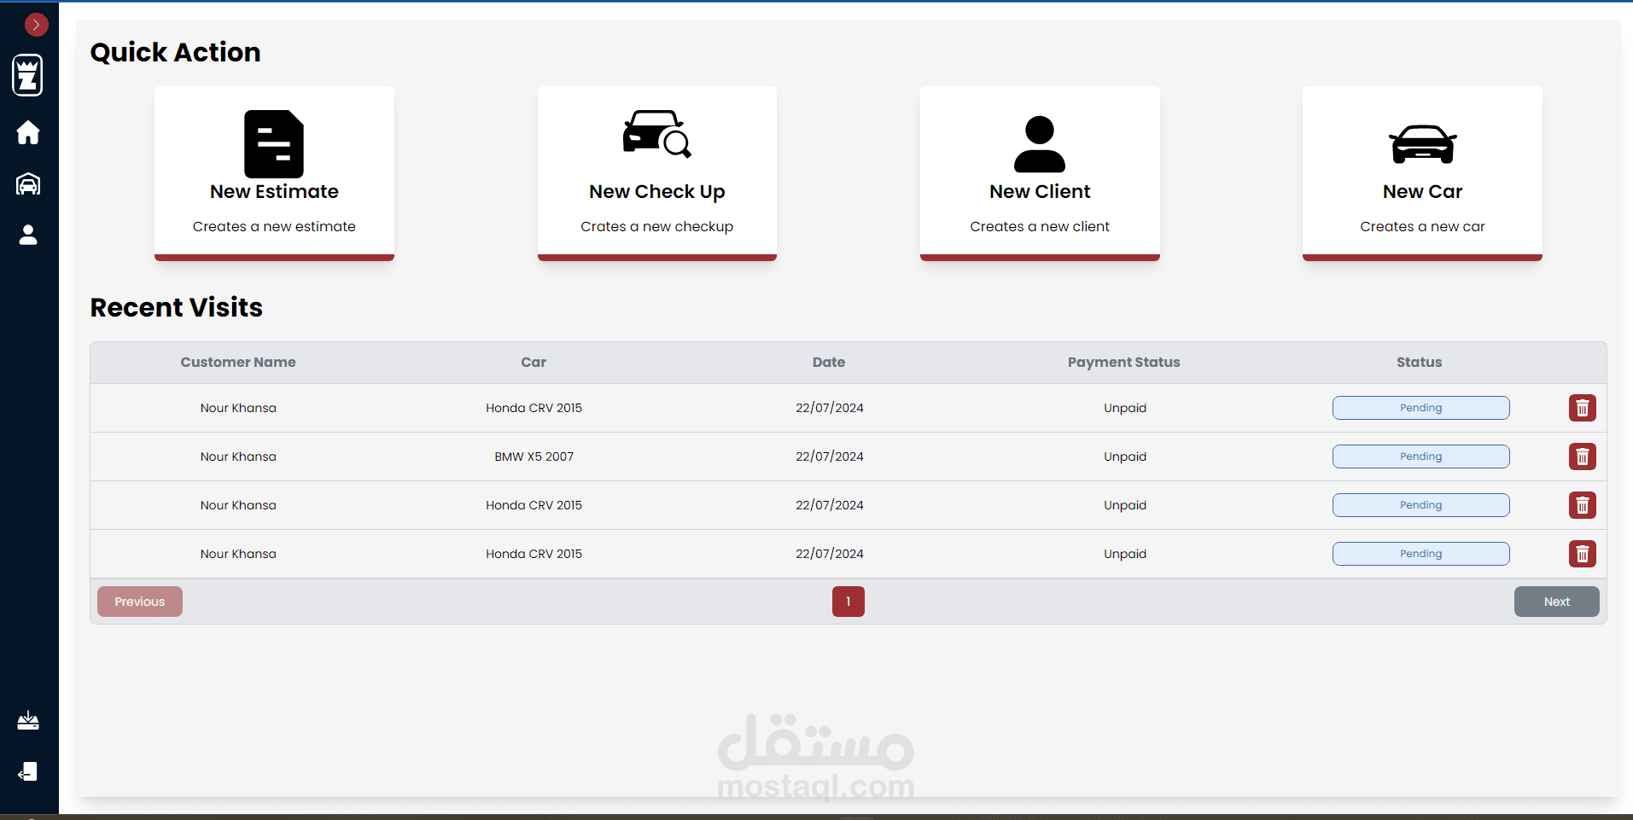Open the New Check Up card title

click(657, 192)
